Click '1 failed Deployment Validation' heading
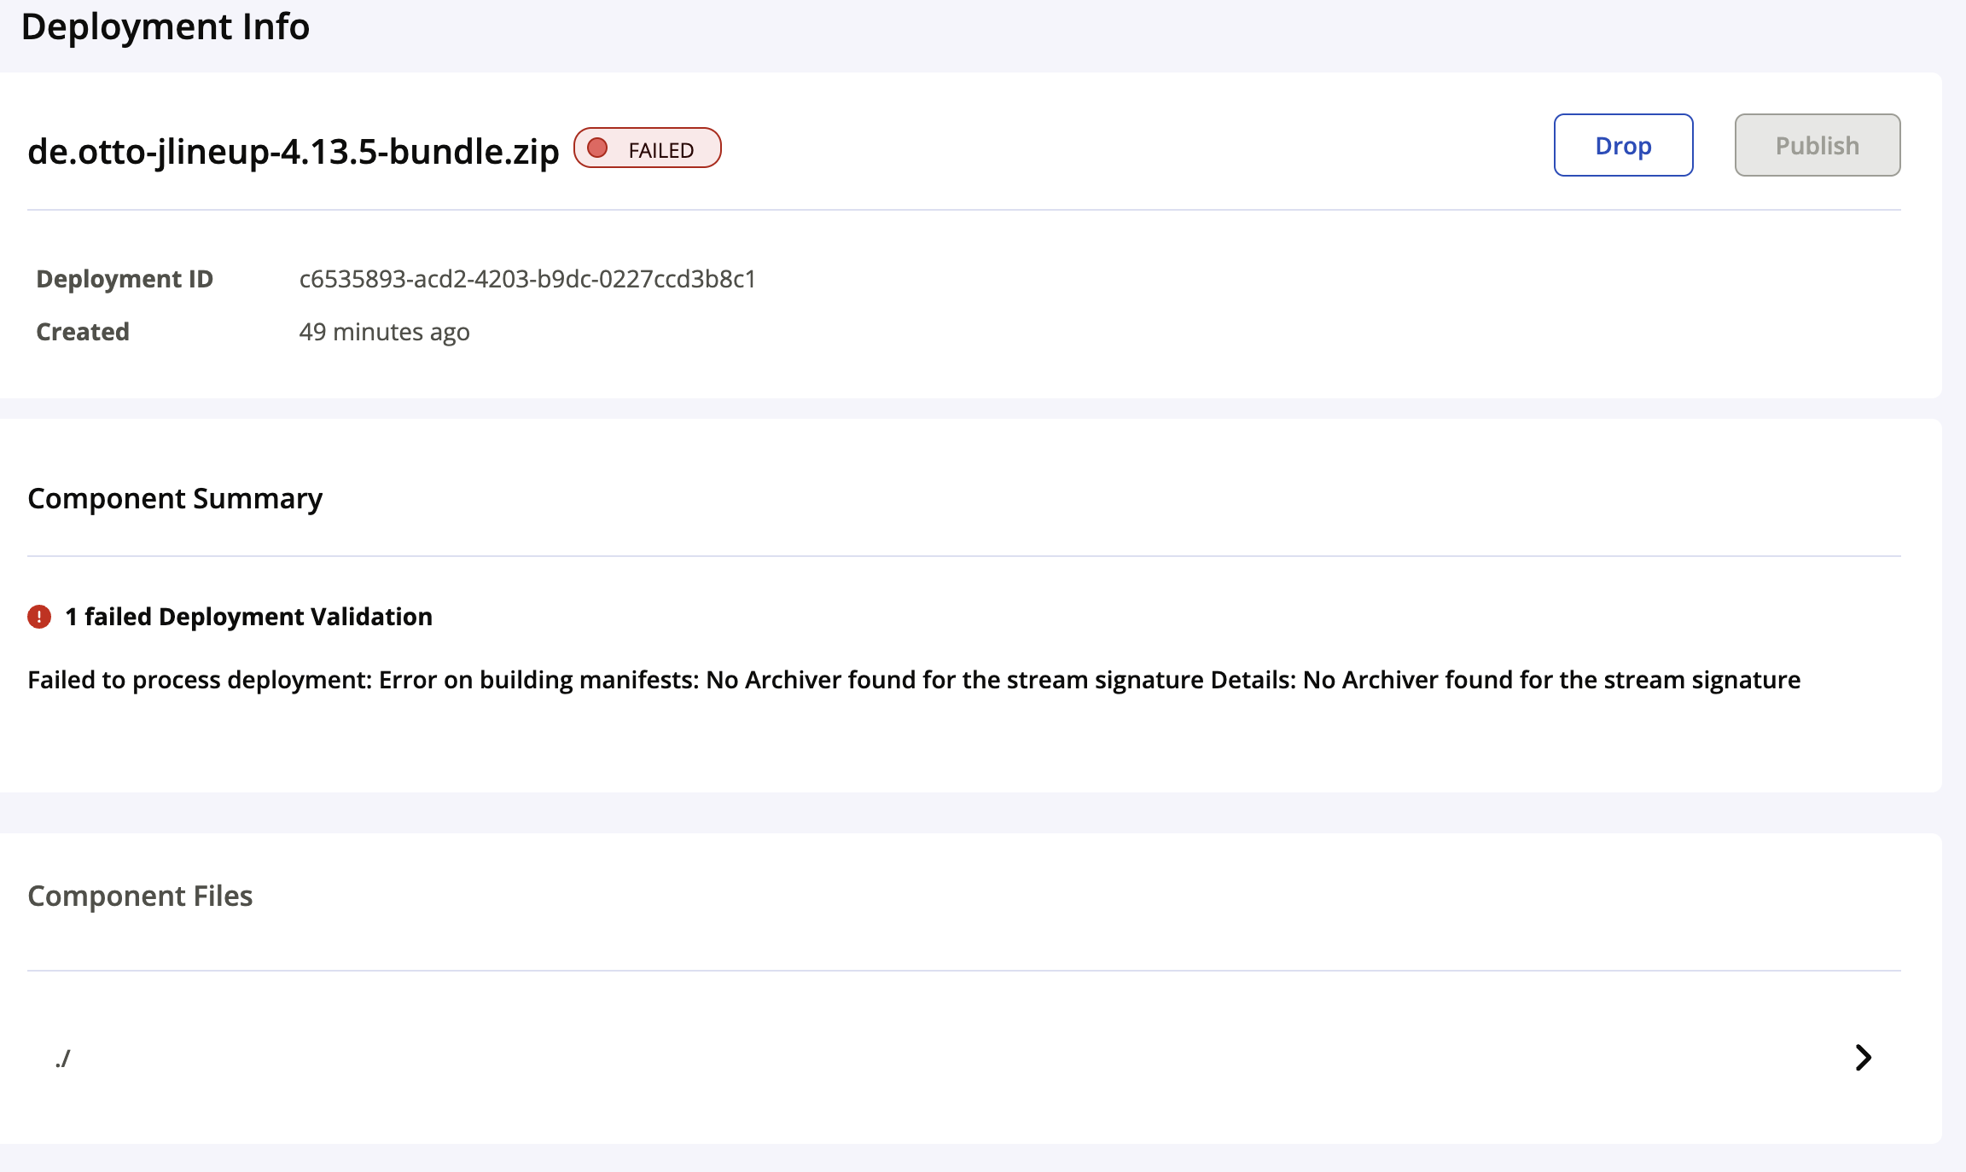 pos(248,616)
